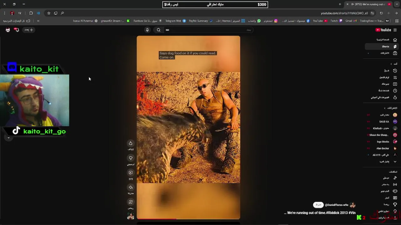Dislike the Short with thumbs down
Viewport: 401px width, 225px height.
(x=131, y=158)
